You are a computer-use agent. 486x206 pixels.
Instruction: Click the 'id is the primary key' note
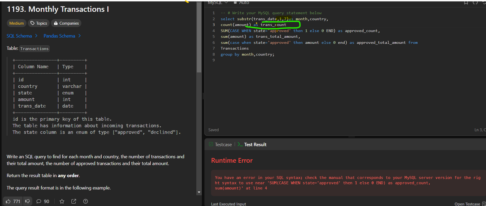coord(62,119)
